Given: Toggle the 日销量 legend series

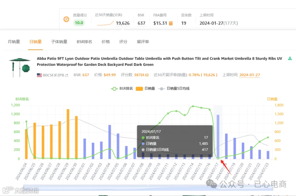Looking at the screenshot, I should pyautogui.click(x=145, y=88).
